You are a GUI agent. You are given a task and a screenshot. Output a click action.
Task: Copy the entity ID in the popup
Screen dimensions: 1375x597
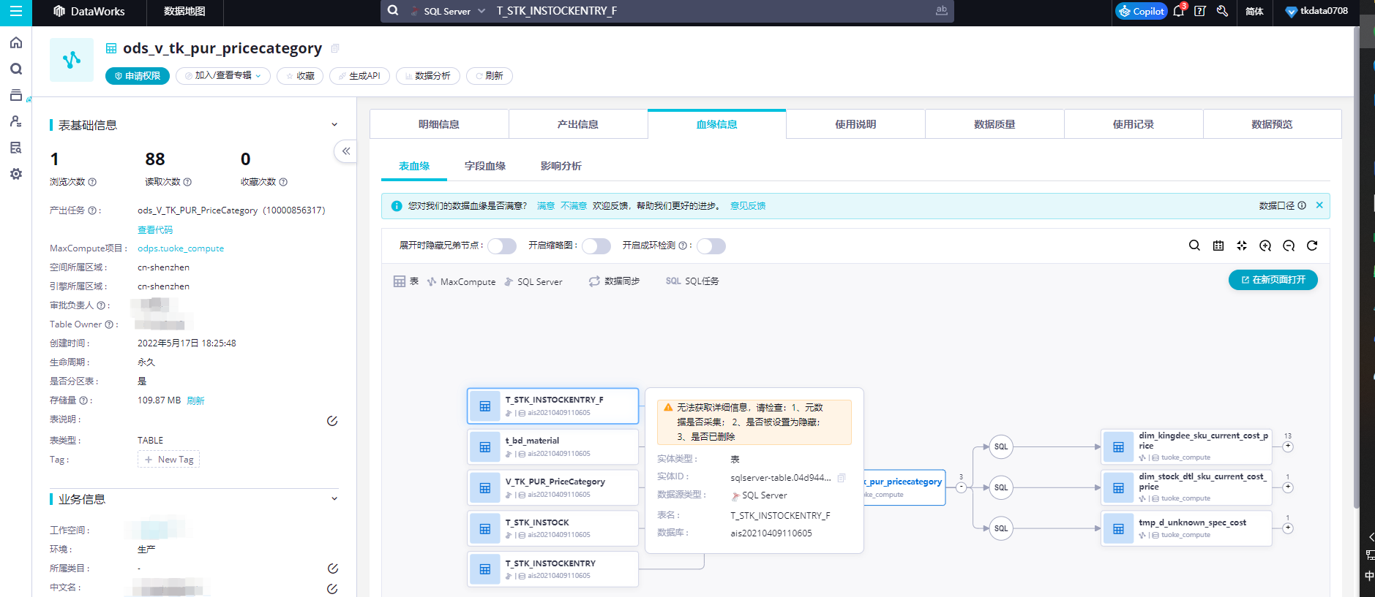pos(842,478)
